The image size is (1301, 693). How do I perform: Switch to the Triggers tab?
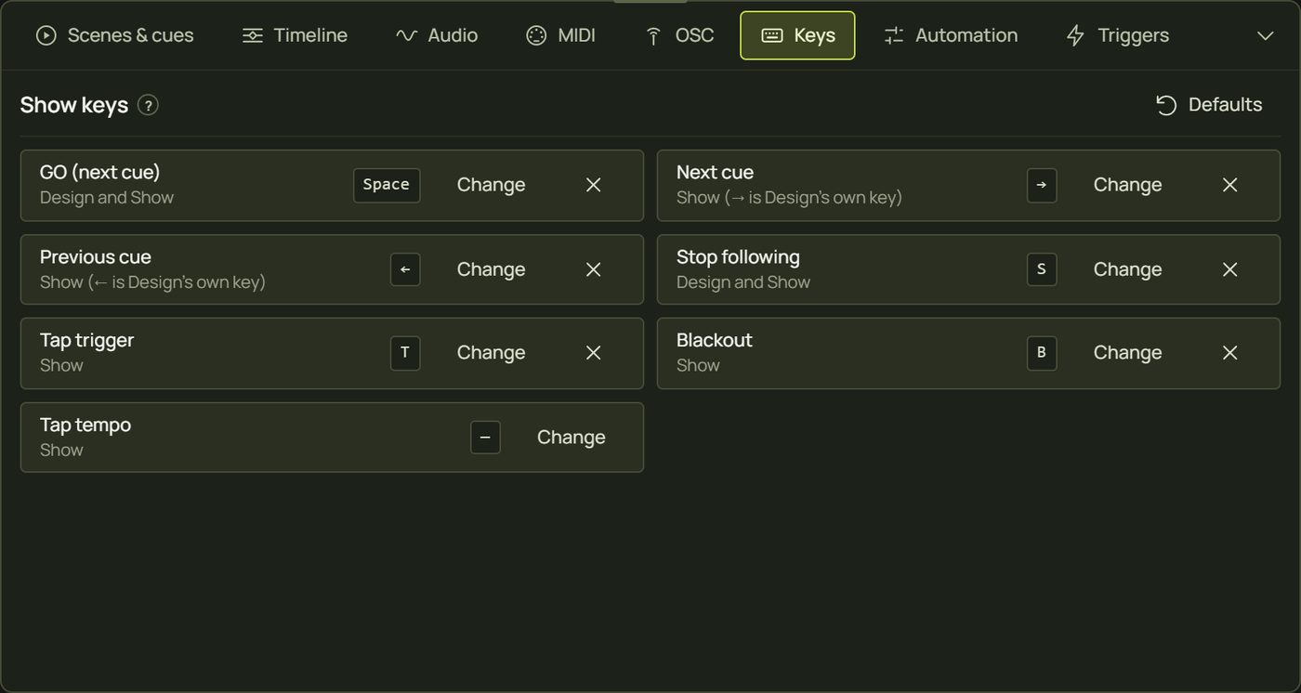[1118, 35]
